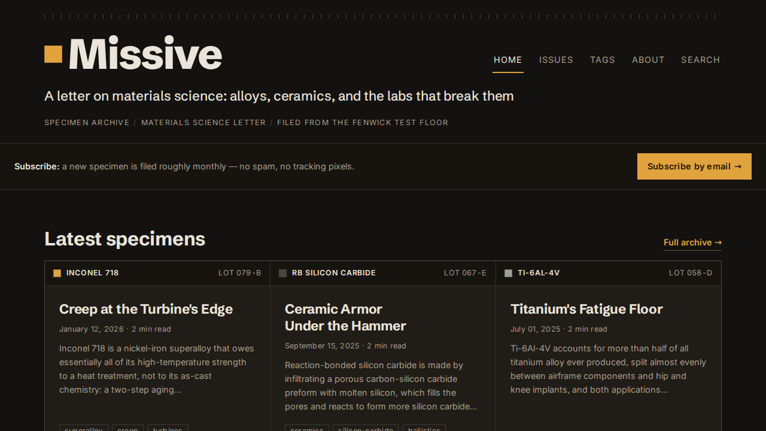The image size is (766, 431).
Task: Click the orange square Missive logo icon
Action: point(53,54)
